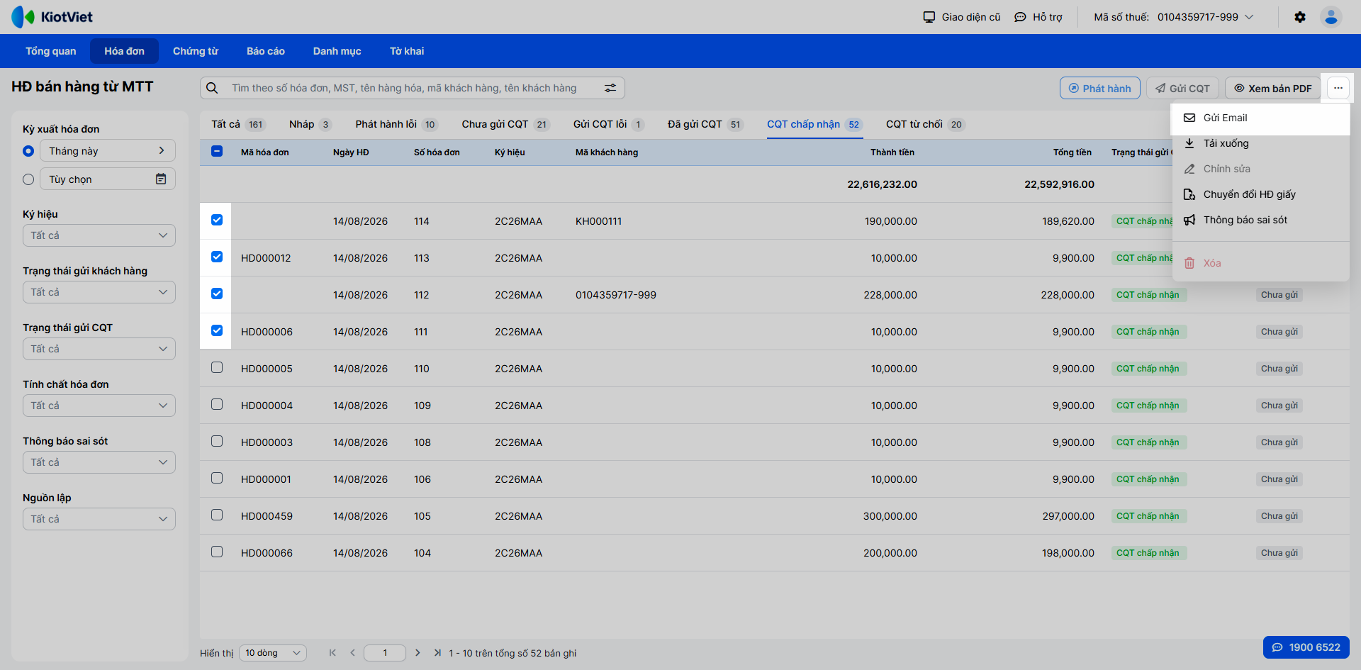Choose Tải xuống from the menu
The height and width of the screenshot is (670, 1361).
tap(1260, 143)
